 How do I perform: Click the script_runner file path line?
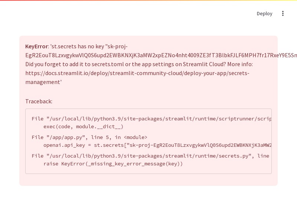(x=151, y=119)
